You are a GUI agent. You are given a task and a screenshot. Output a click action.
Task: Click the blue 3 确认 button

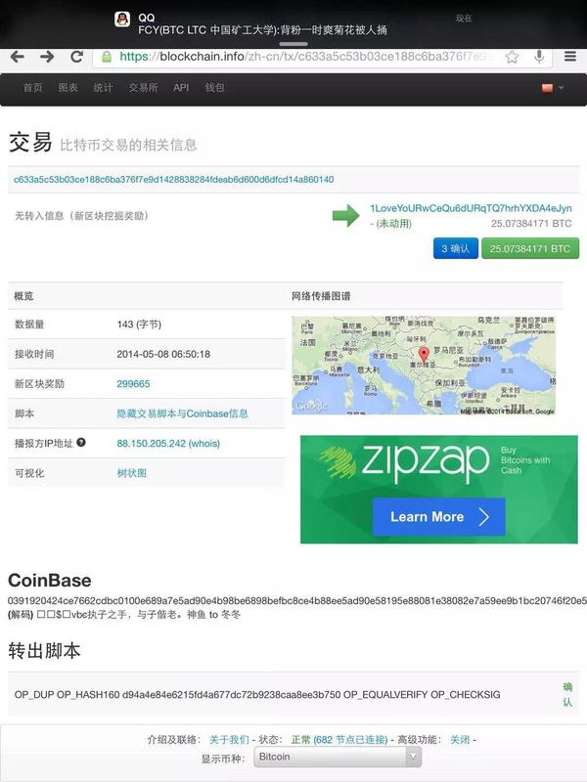pyautogui.click(x=456, y=248)
